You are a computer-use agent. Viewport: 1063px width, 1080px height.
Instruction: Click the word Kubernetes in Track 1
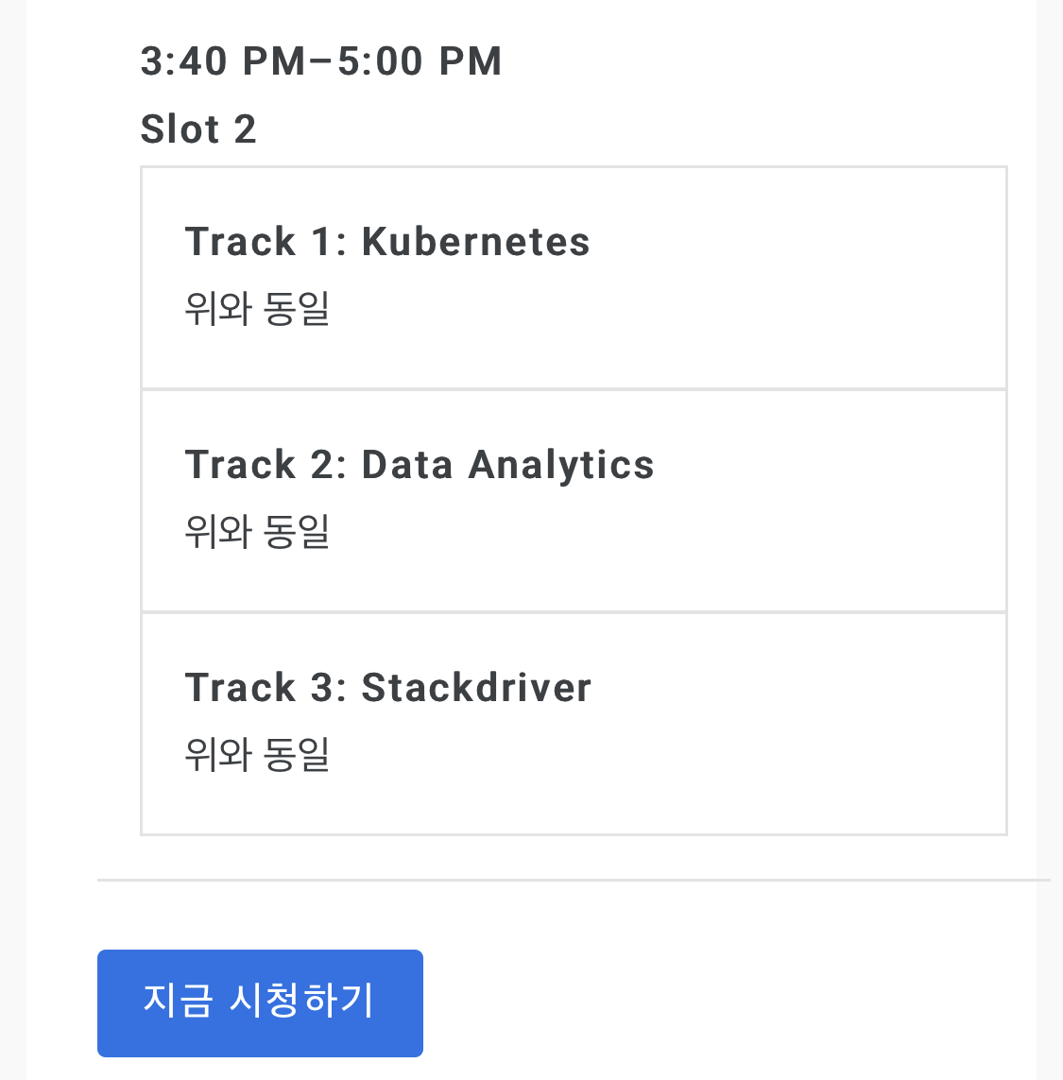coord(476,242)
